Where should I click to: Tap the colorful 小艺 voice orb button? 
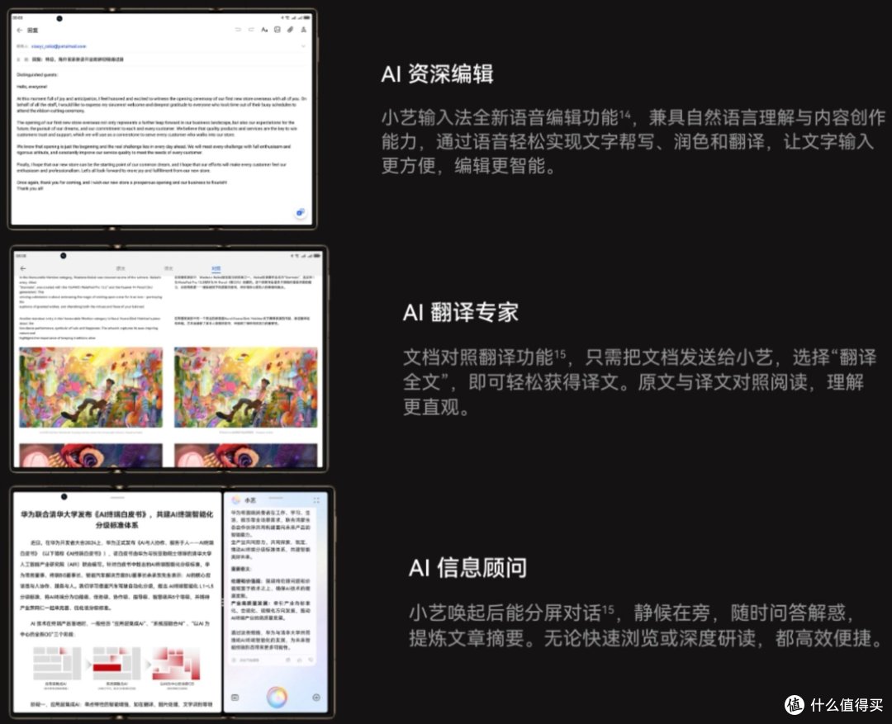tap(277, 697)
